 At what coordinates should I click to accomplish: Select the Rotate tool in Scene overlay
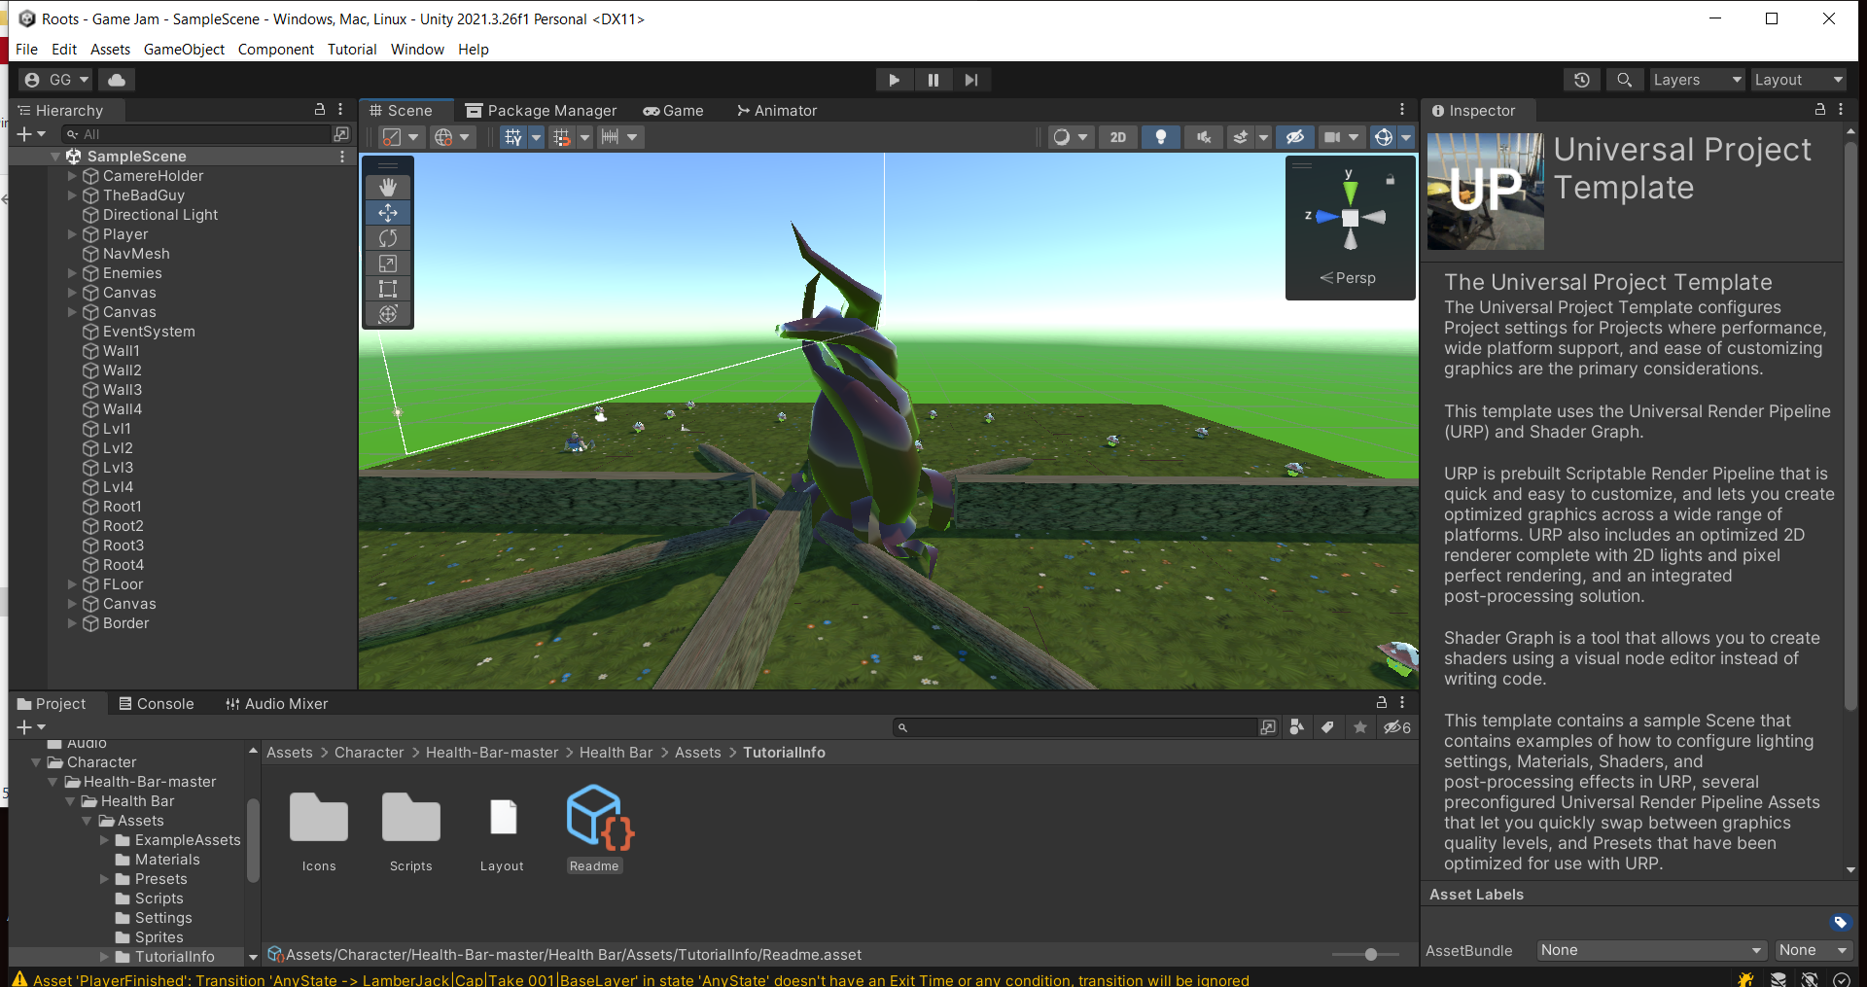pos(388,237)
